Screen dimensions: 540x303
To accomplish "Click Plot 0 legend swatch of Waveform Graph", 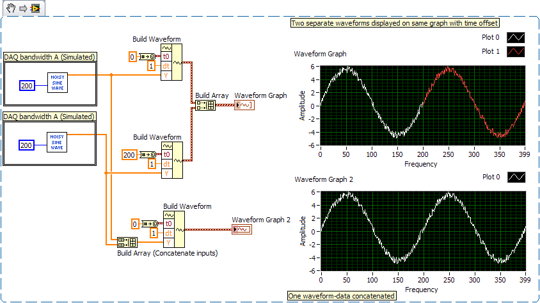I will tap(516, 37).
